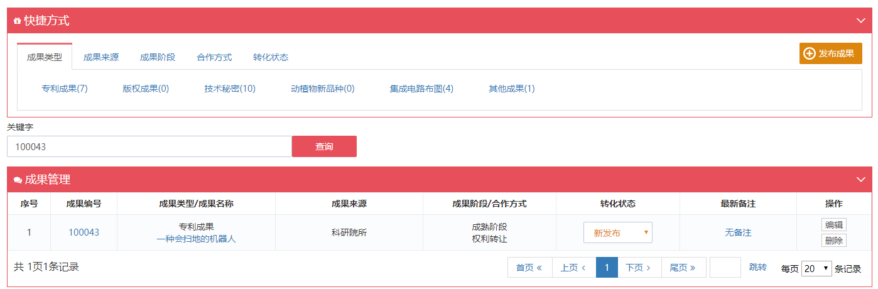Select the 转化状态 tab
Image resolution: width=878 pixels, height=289 pixels.
pyautogui.click(x=271, y=57)
